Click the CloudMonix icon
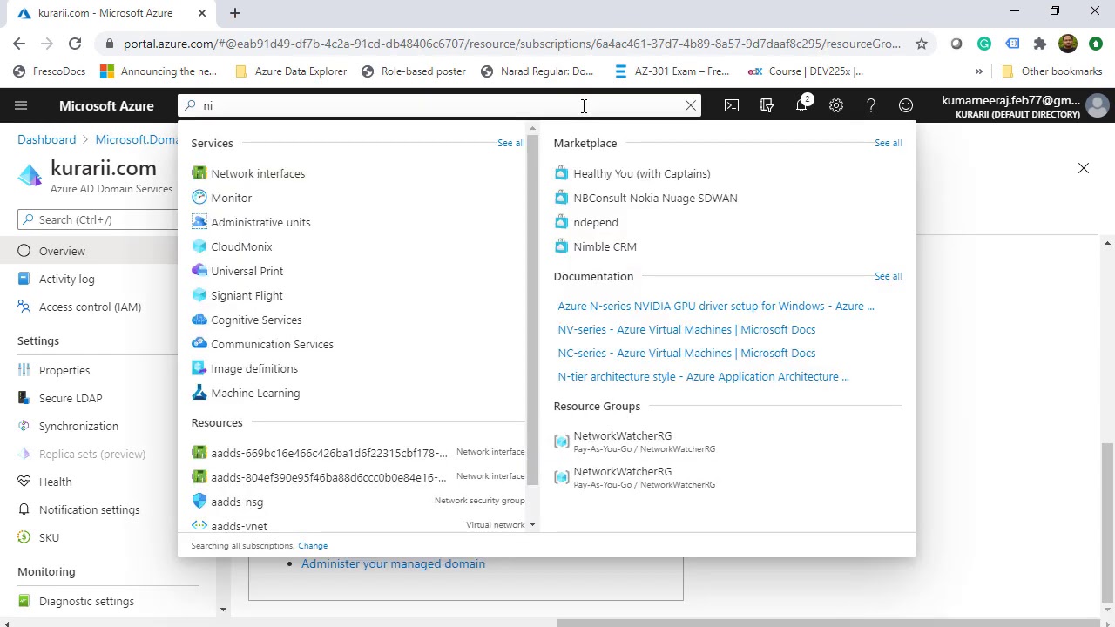The height and width of the screenshot is (627, 1115). (199, 246)
